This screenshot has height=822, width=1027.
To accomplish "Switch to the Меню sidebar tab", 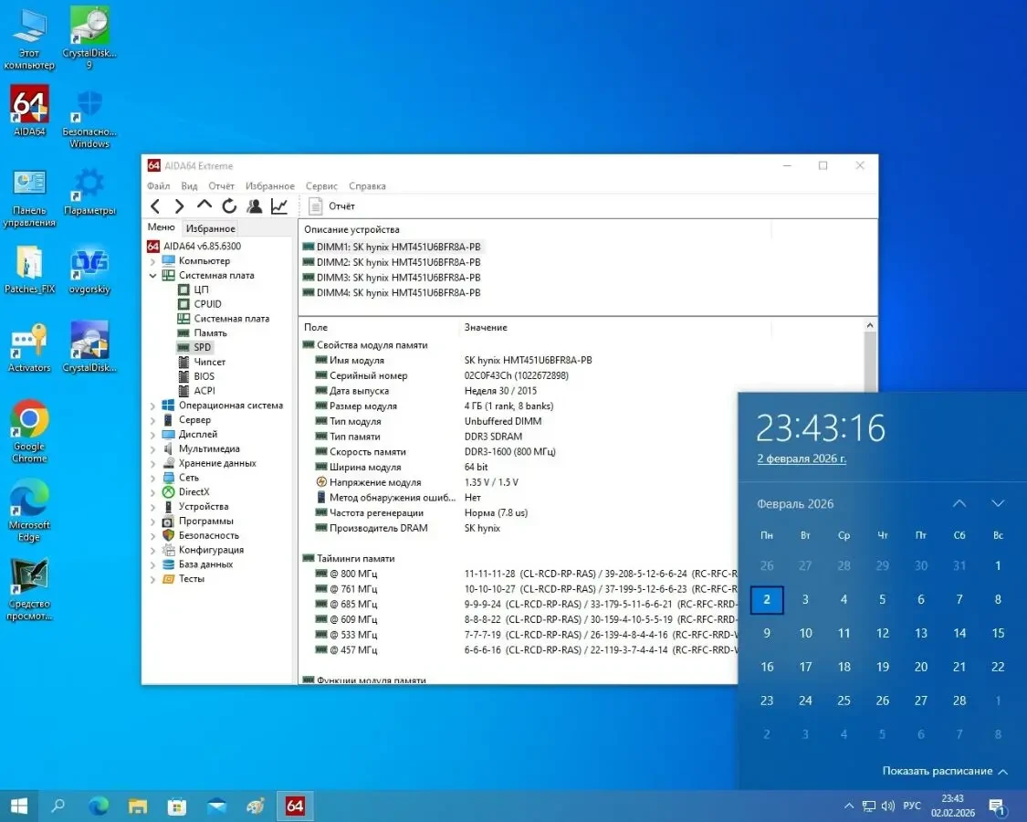I will click(161, 227).
